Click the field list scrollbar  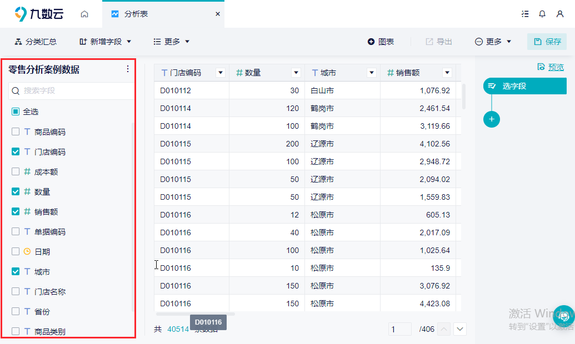point(133,217)
